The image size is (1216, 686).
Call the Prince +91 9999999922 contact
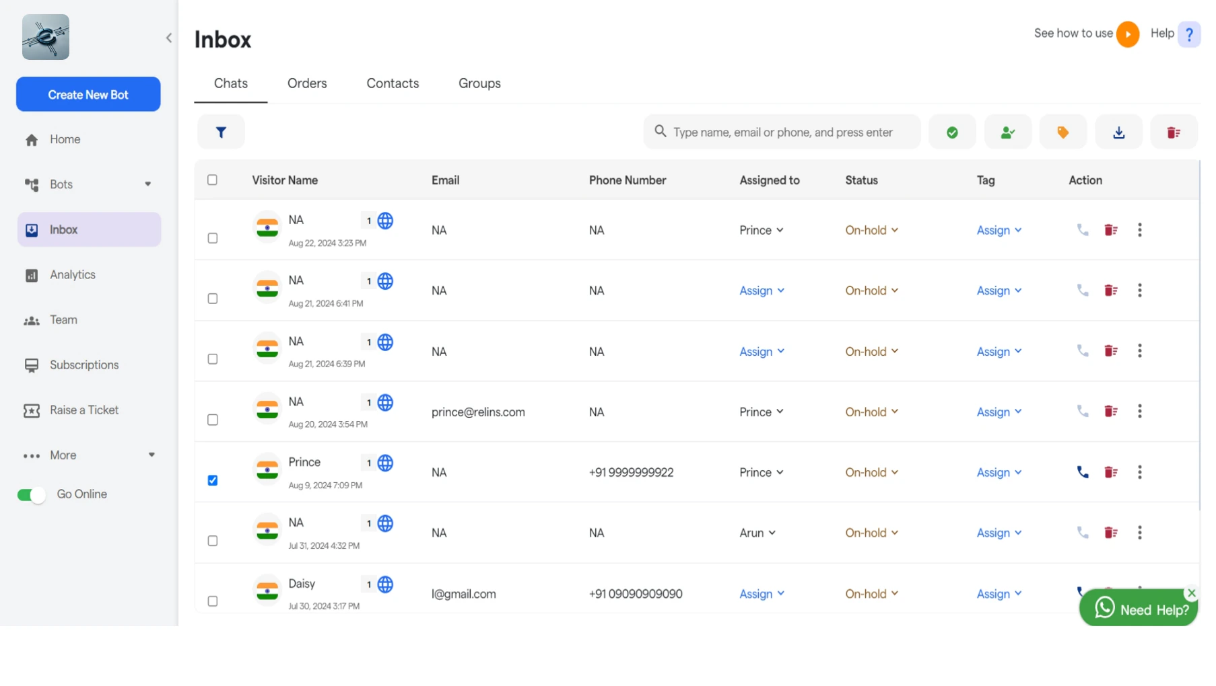tap(1083, 472)
